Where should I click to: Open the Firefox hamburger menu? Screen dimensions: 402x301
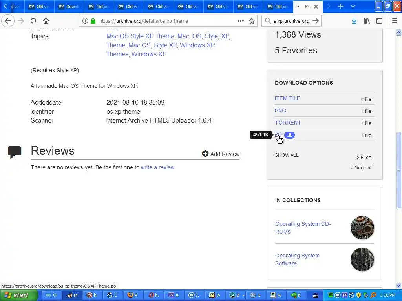point(395,21)
